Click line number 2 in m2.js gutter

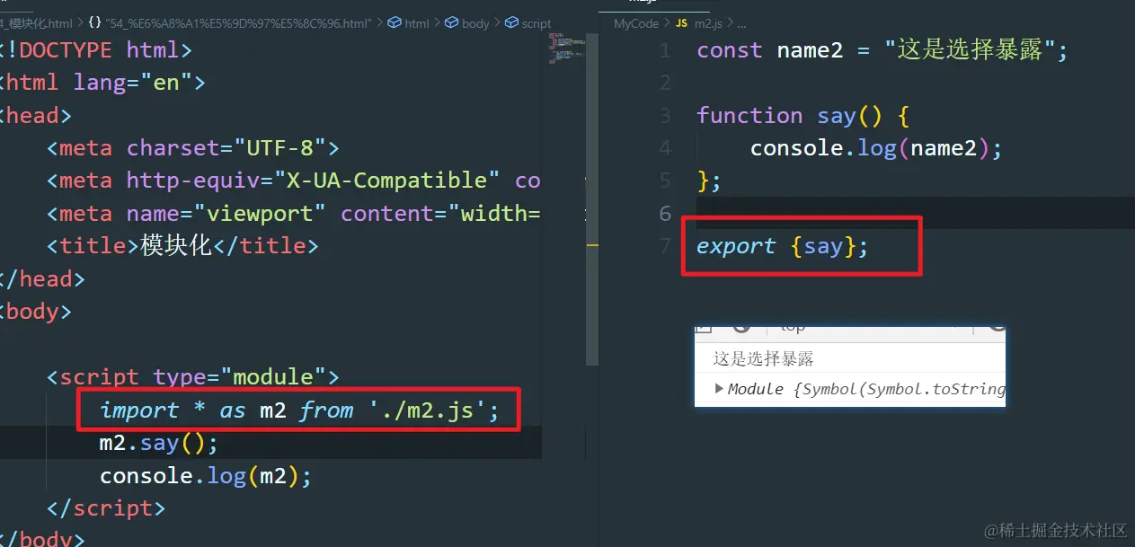click(665, 83)
